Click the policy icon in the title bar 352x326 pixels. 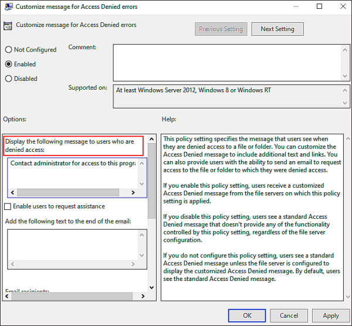[9, 6]
